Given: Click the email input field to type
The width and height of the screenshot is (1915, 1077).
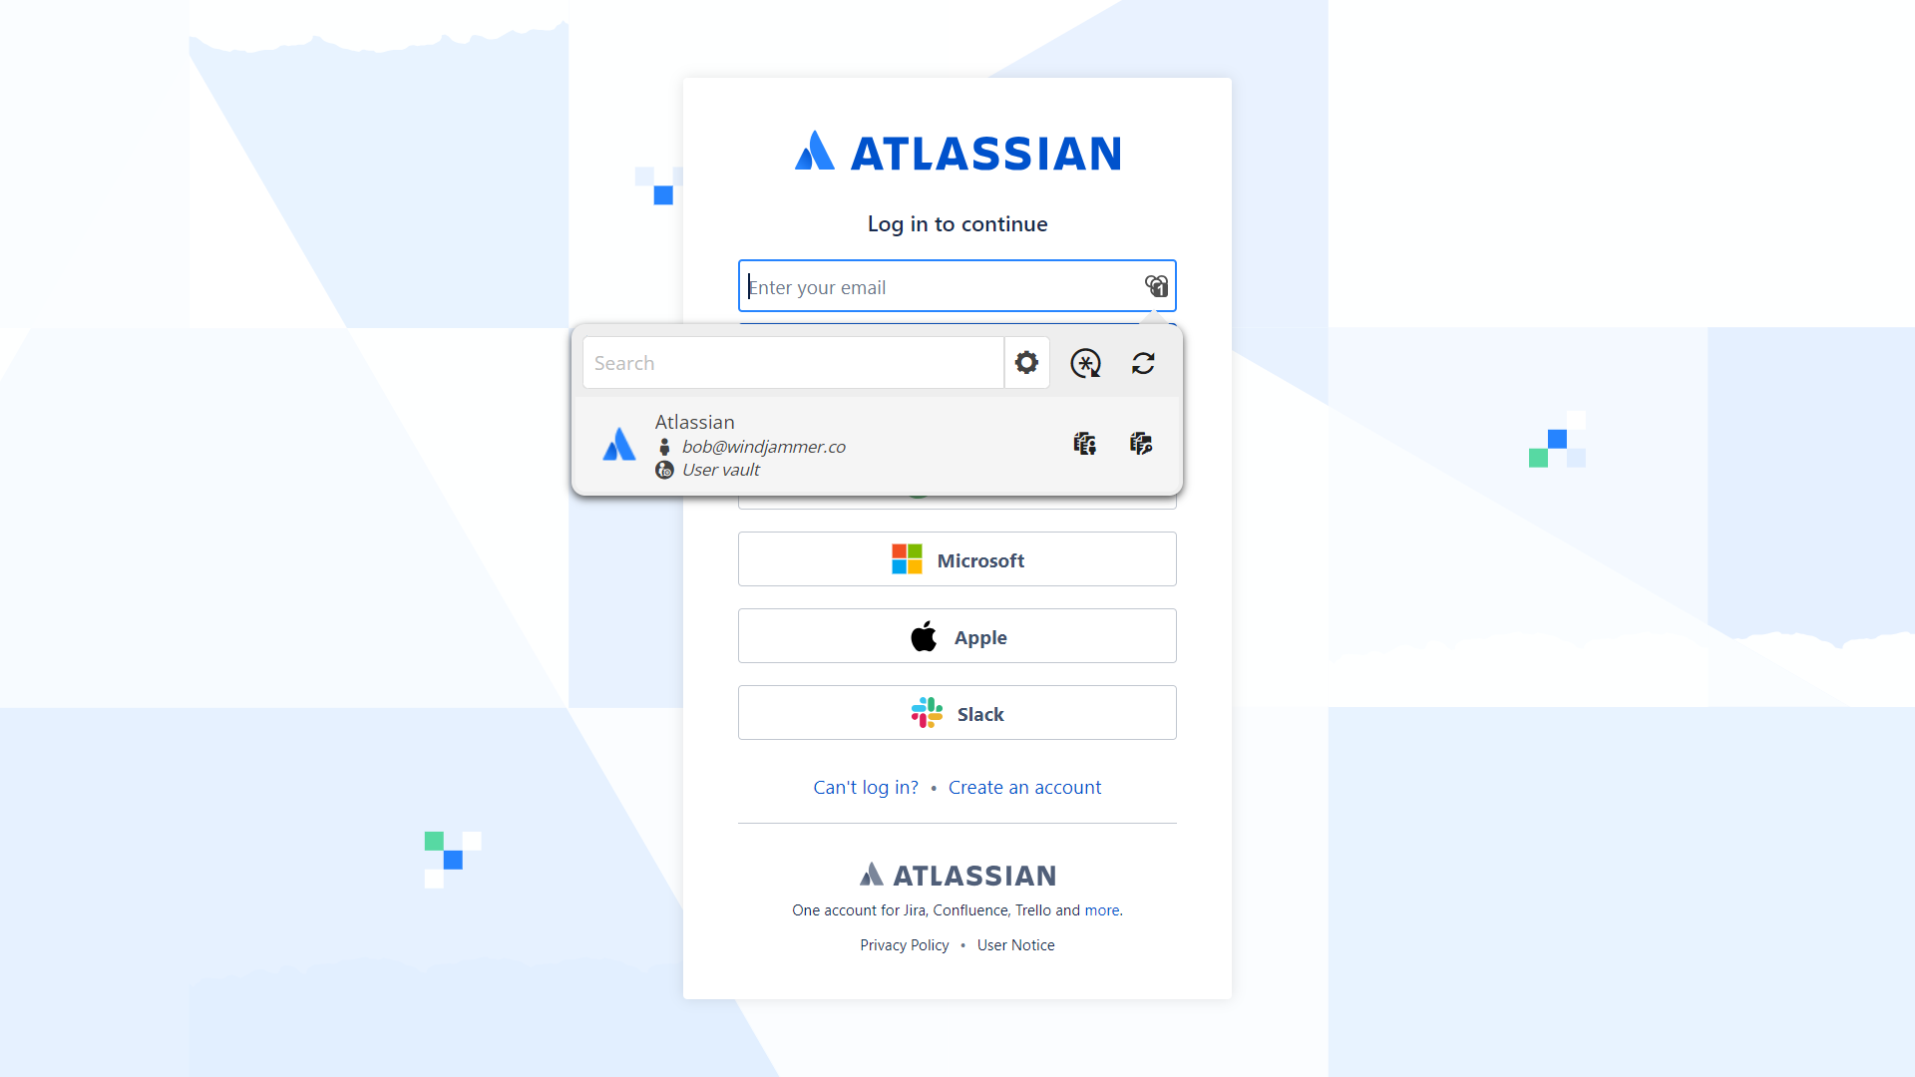Looking at the screenshot, I should [x=957, y=285].
